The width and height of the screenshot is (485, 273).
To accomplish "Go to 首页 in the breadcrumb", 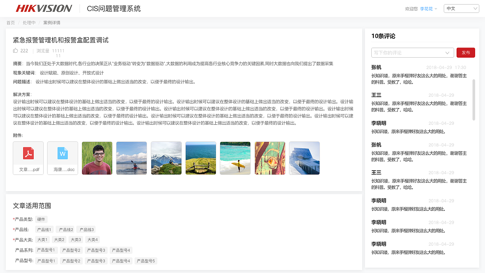I will tap(10, 22).
